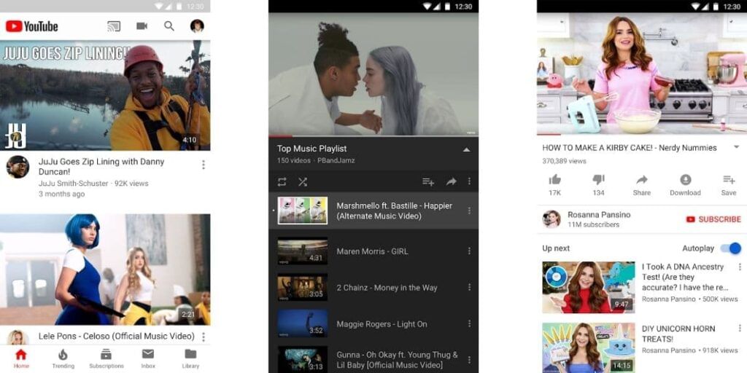The image size is (747, 373).
Task: Open options for DNA Ancestry Test video
Action: pos(740,267)
